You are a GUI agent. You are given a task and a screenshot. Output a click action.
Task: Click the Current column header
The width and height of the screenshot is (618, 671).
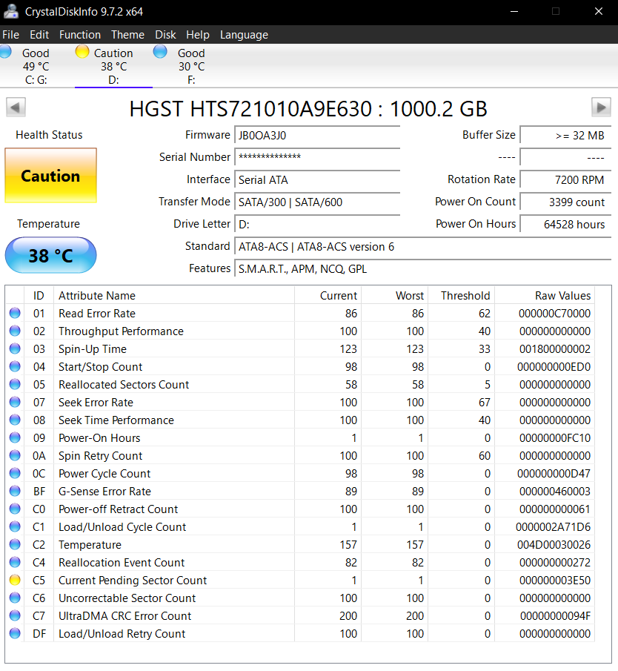click(x=328, y=295)
